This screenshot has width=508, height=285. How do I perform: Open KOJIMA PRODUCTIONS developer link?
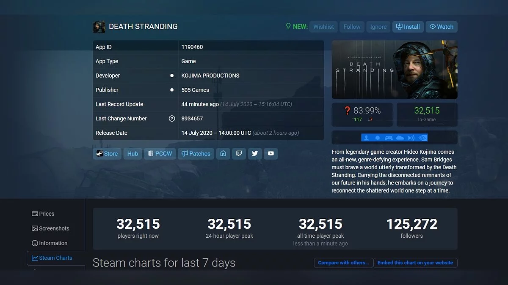(210, 76)
